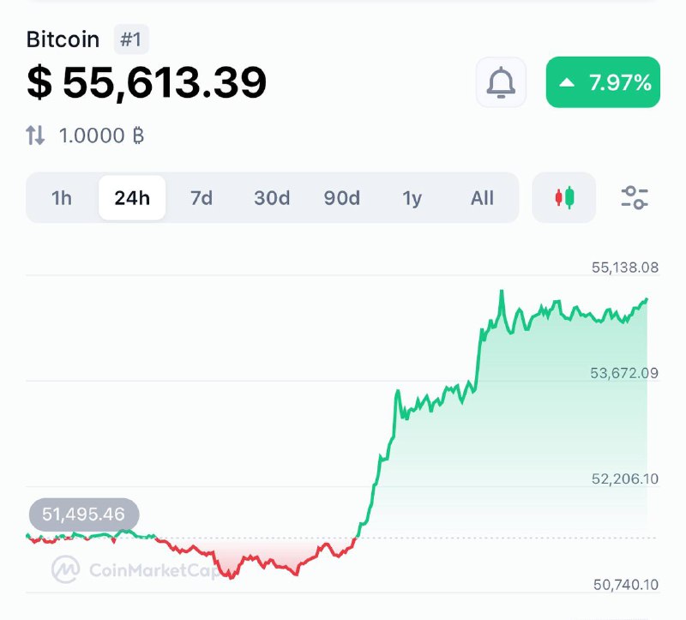686x620 pixels.
Task: Tap the Bitcoin name title
Action: [x=63, y=39]
